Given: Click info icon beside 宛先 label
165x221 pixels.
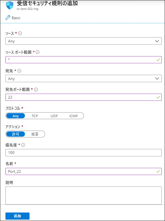Looking at the screenshot, I should [x=19, y=71].
